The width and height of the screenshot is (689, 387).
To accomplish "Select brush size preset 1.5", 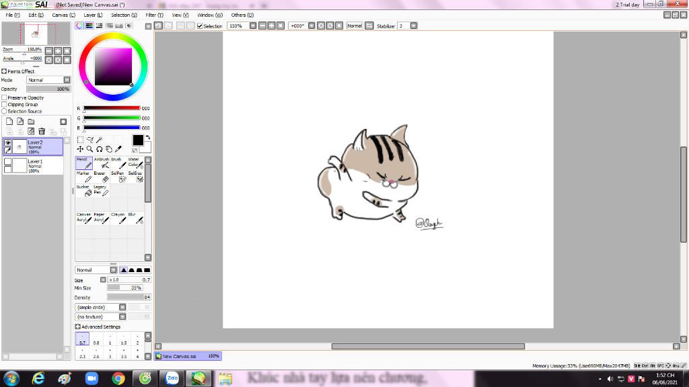I will pos(124,339).
